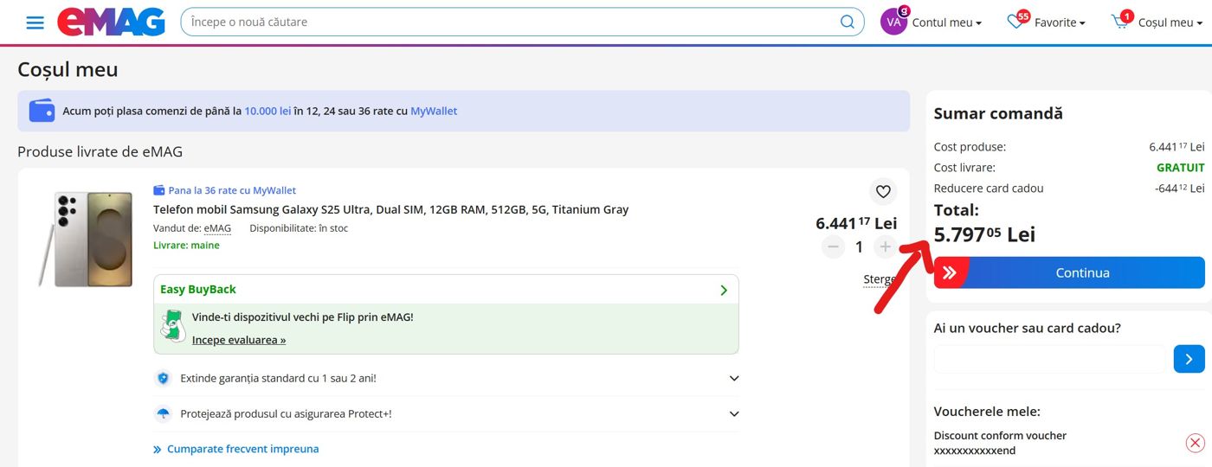Increase product quantity with plus button

click(x=885, y=247)
